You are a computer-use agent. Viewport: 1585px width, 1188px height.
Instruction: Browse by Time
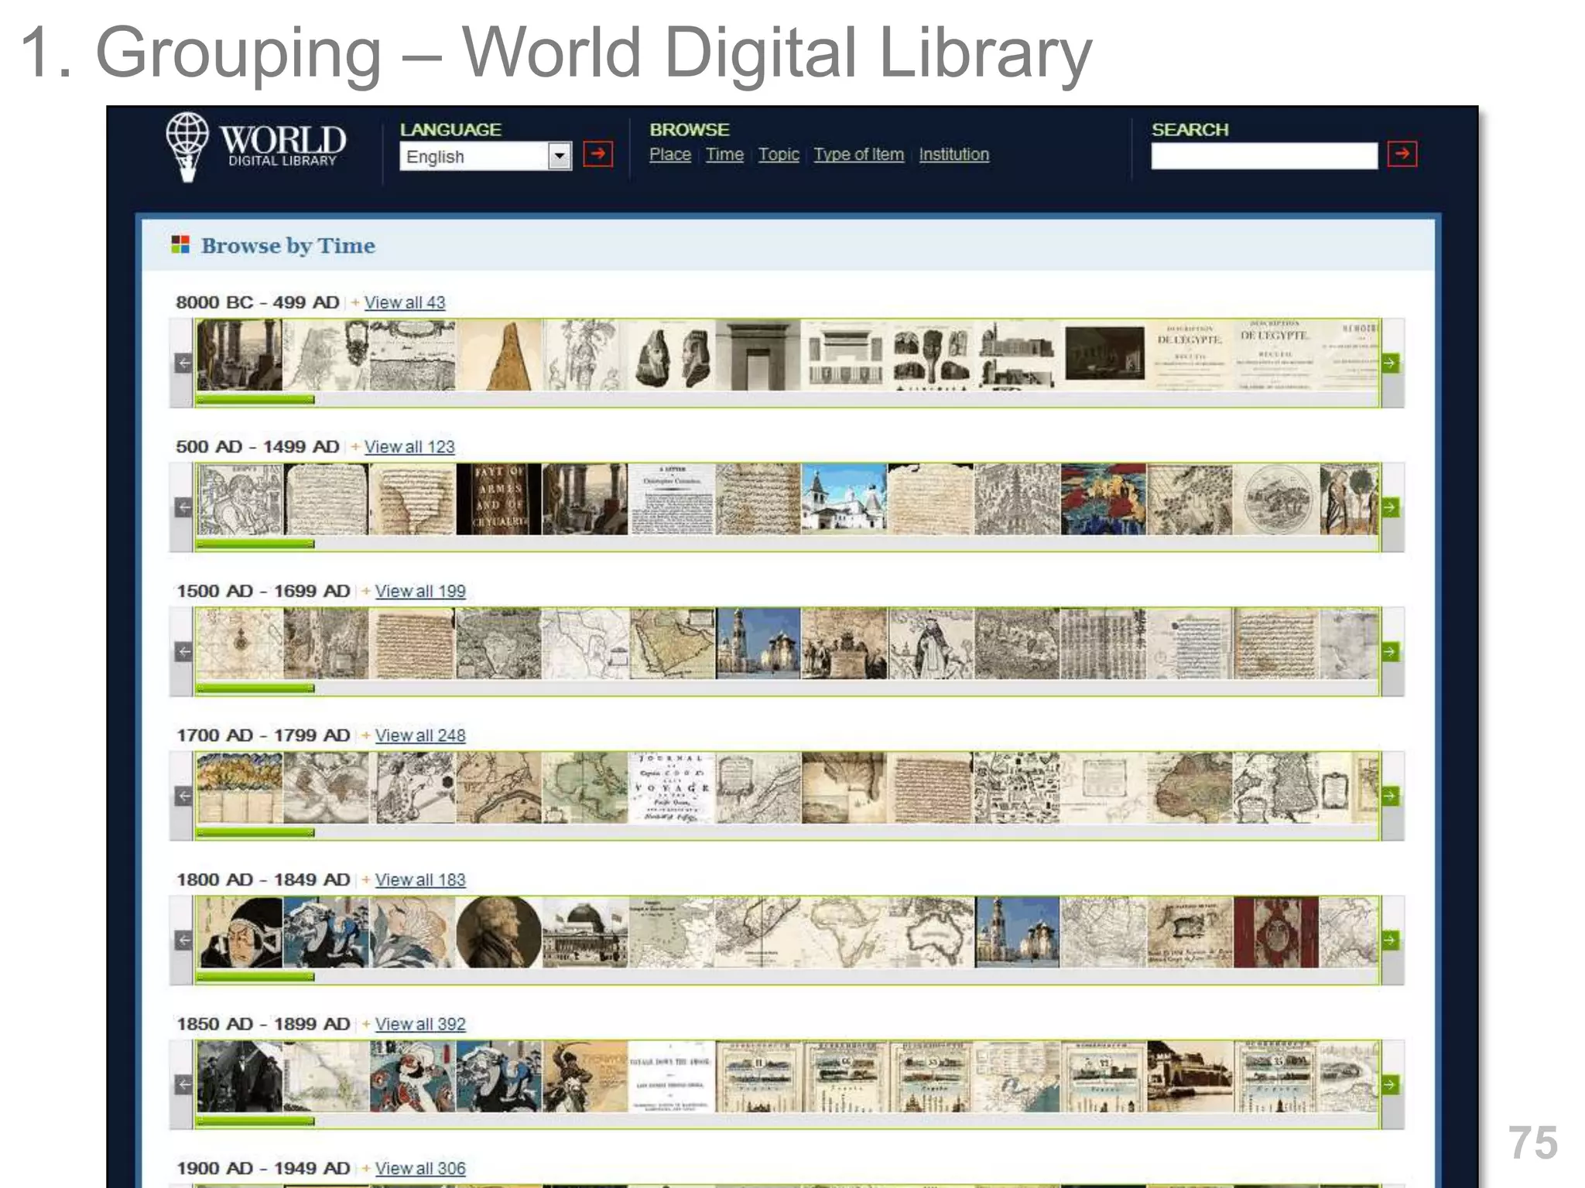click(724, 155)
